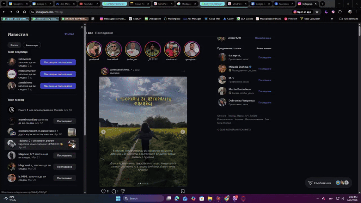Open the Съобщения messages button
The height and width of the screenshot is (203, 361).
click(328, 183)
